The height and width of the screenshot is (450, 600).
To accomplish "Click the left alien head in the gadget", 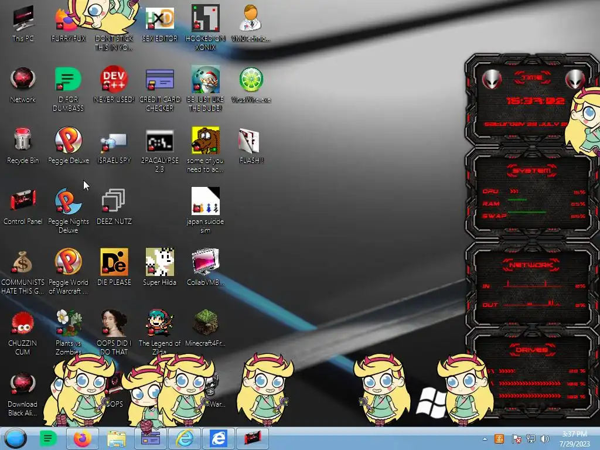I will pyautogui.click(x=492, y=79).
